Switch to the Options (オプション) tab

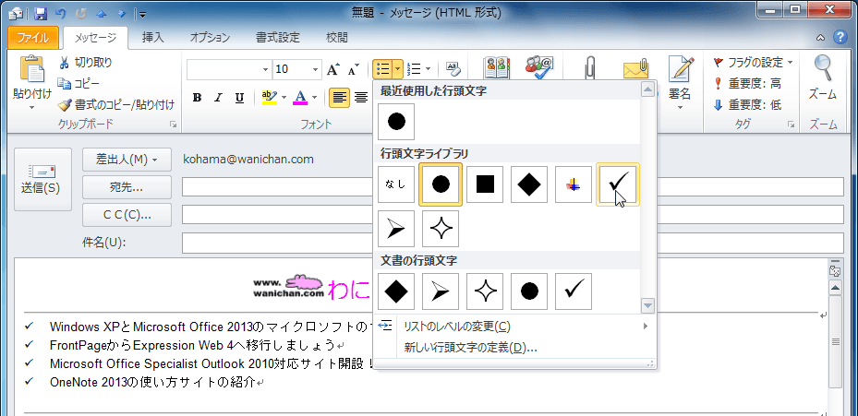(210, 38)
